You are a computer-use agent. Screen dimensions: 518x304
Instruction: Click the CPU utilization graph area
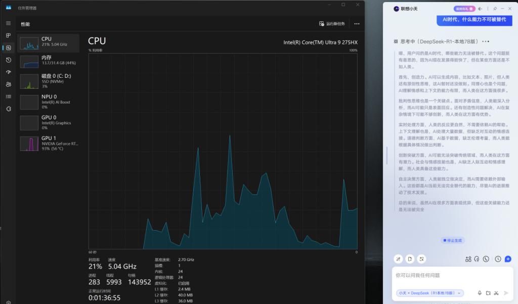tap(223, 151)
